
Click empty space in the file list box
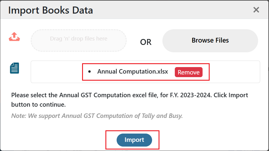click(57, 72)
